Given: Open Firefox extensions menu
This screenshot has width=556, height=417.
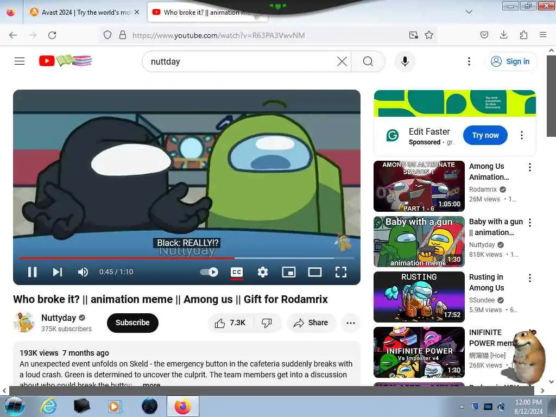Looking at the screenshot, I should click(x=523, y=35).
